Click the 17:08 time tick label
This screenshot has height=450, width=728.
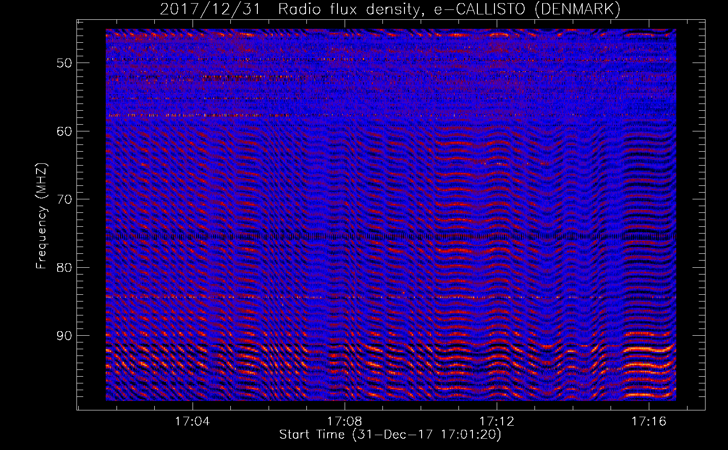click(345, 422)
